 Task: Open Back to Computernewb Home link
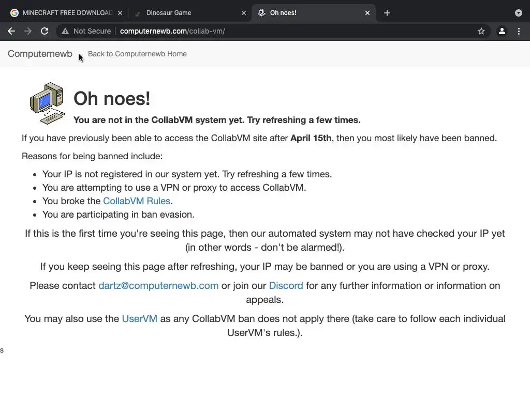pos(137,54)
